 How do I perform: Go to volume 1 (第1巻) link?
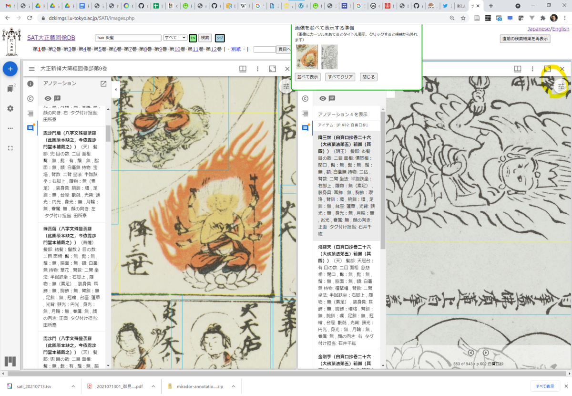coord(40,49)
